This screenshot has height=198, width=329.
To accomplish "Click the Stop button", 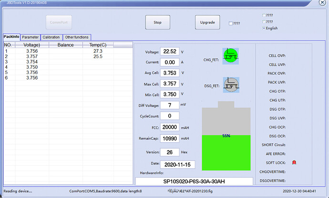I will 157,22.
